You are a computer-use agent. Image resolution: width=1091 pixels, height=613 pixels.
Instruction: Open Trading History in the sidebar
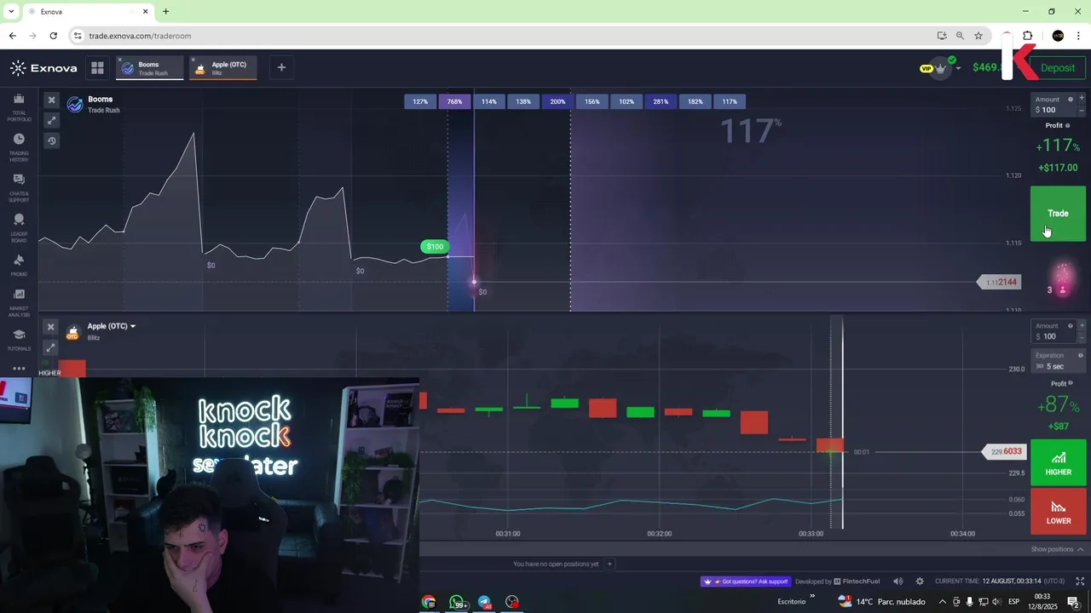coord(19,147)
